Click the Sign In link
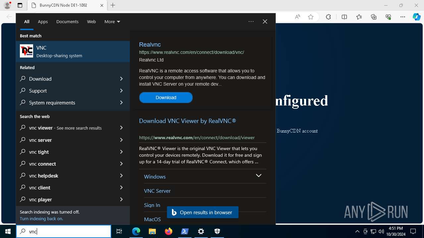 (152, 205)
